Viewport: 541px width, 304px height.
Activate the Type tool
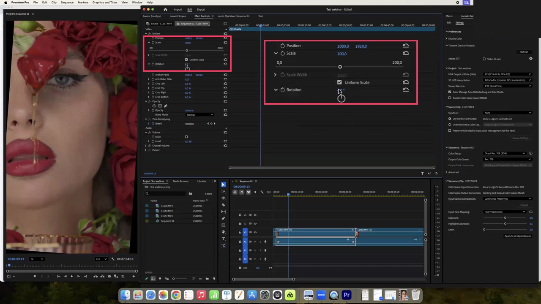(x=223, y=239)
